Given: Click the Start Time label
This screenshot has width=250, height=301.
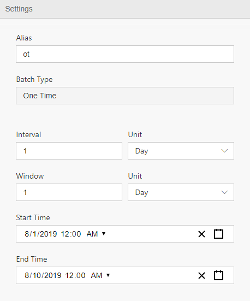Looking at the screenshot, I should 33,217.
